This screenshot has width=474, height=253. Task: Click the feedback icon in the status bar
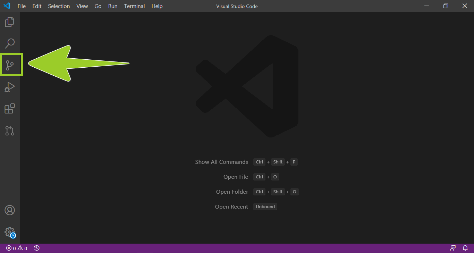point(453,248)
